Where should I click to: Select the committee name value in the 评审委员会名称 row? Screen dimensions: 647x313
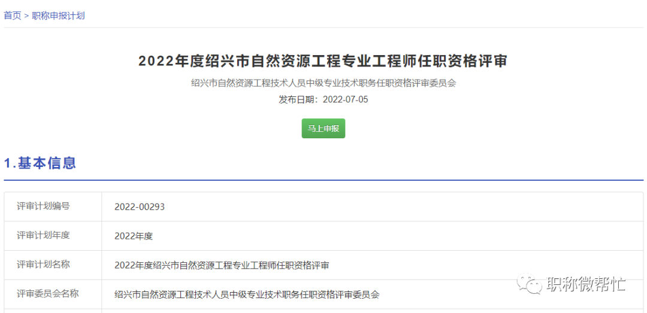point(247,295)
